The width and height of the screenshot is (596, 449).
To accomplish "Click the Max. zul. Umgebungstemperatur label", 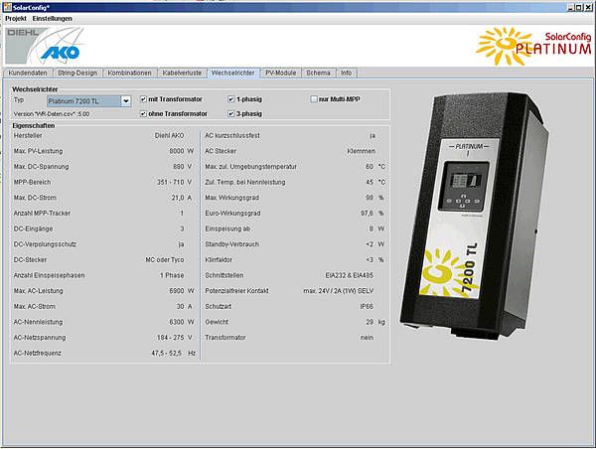I will click(251, 167).
